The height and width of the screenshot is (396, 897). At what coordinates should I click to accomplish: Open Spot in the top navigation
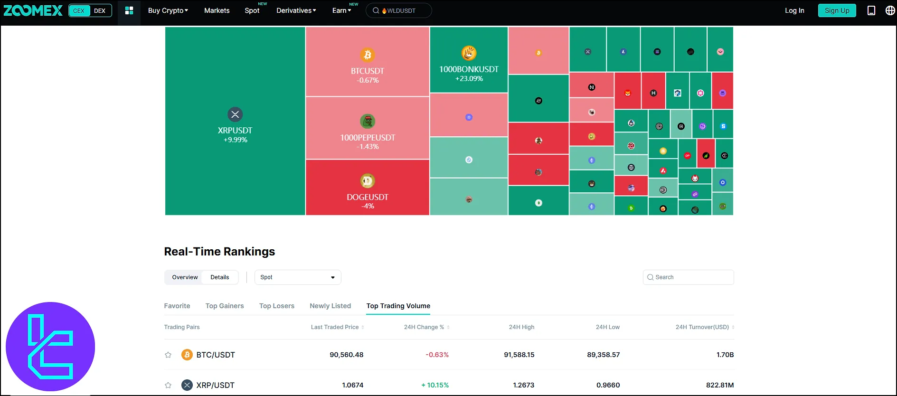coord(252,10)
